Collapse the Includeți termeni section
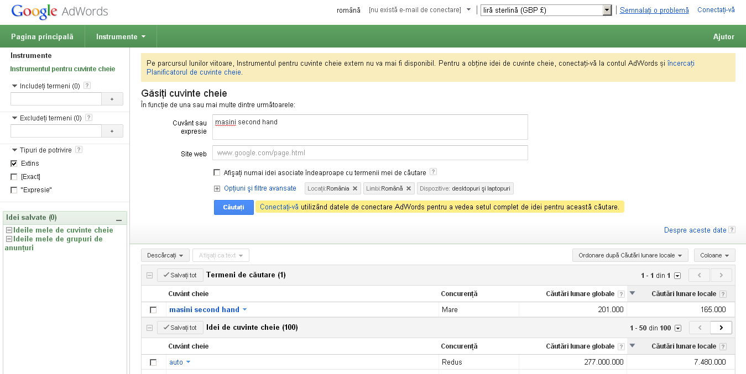 point(14,86)
